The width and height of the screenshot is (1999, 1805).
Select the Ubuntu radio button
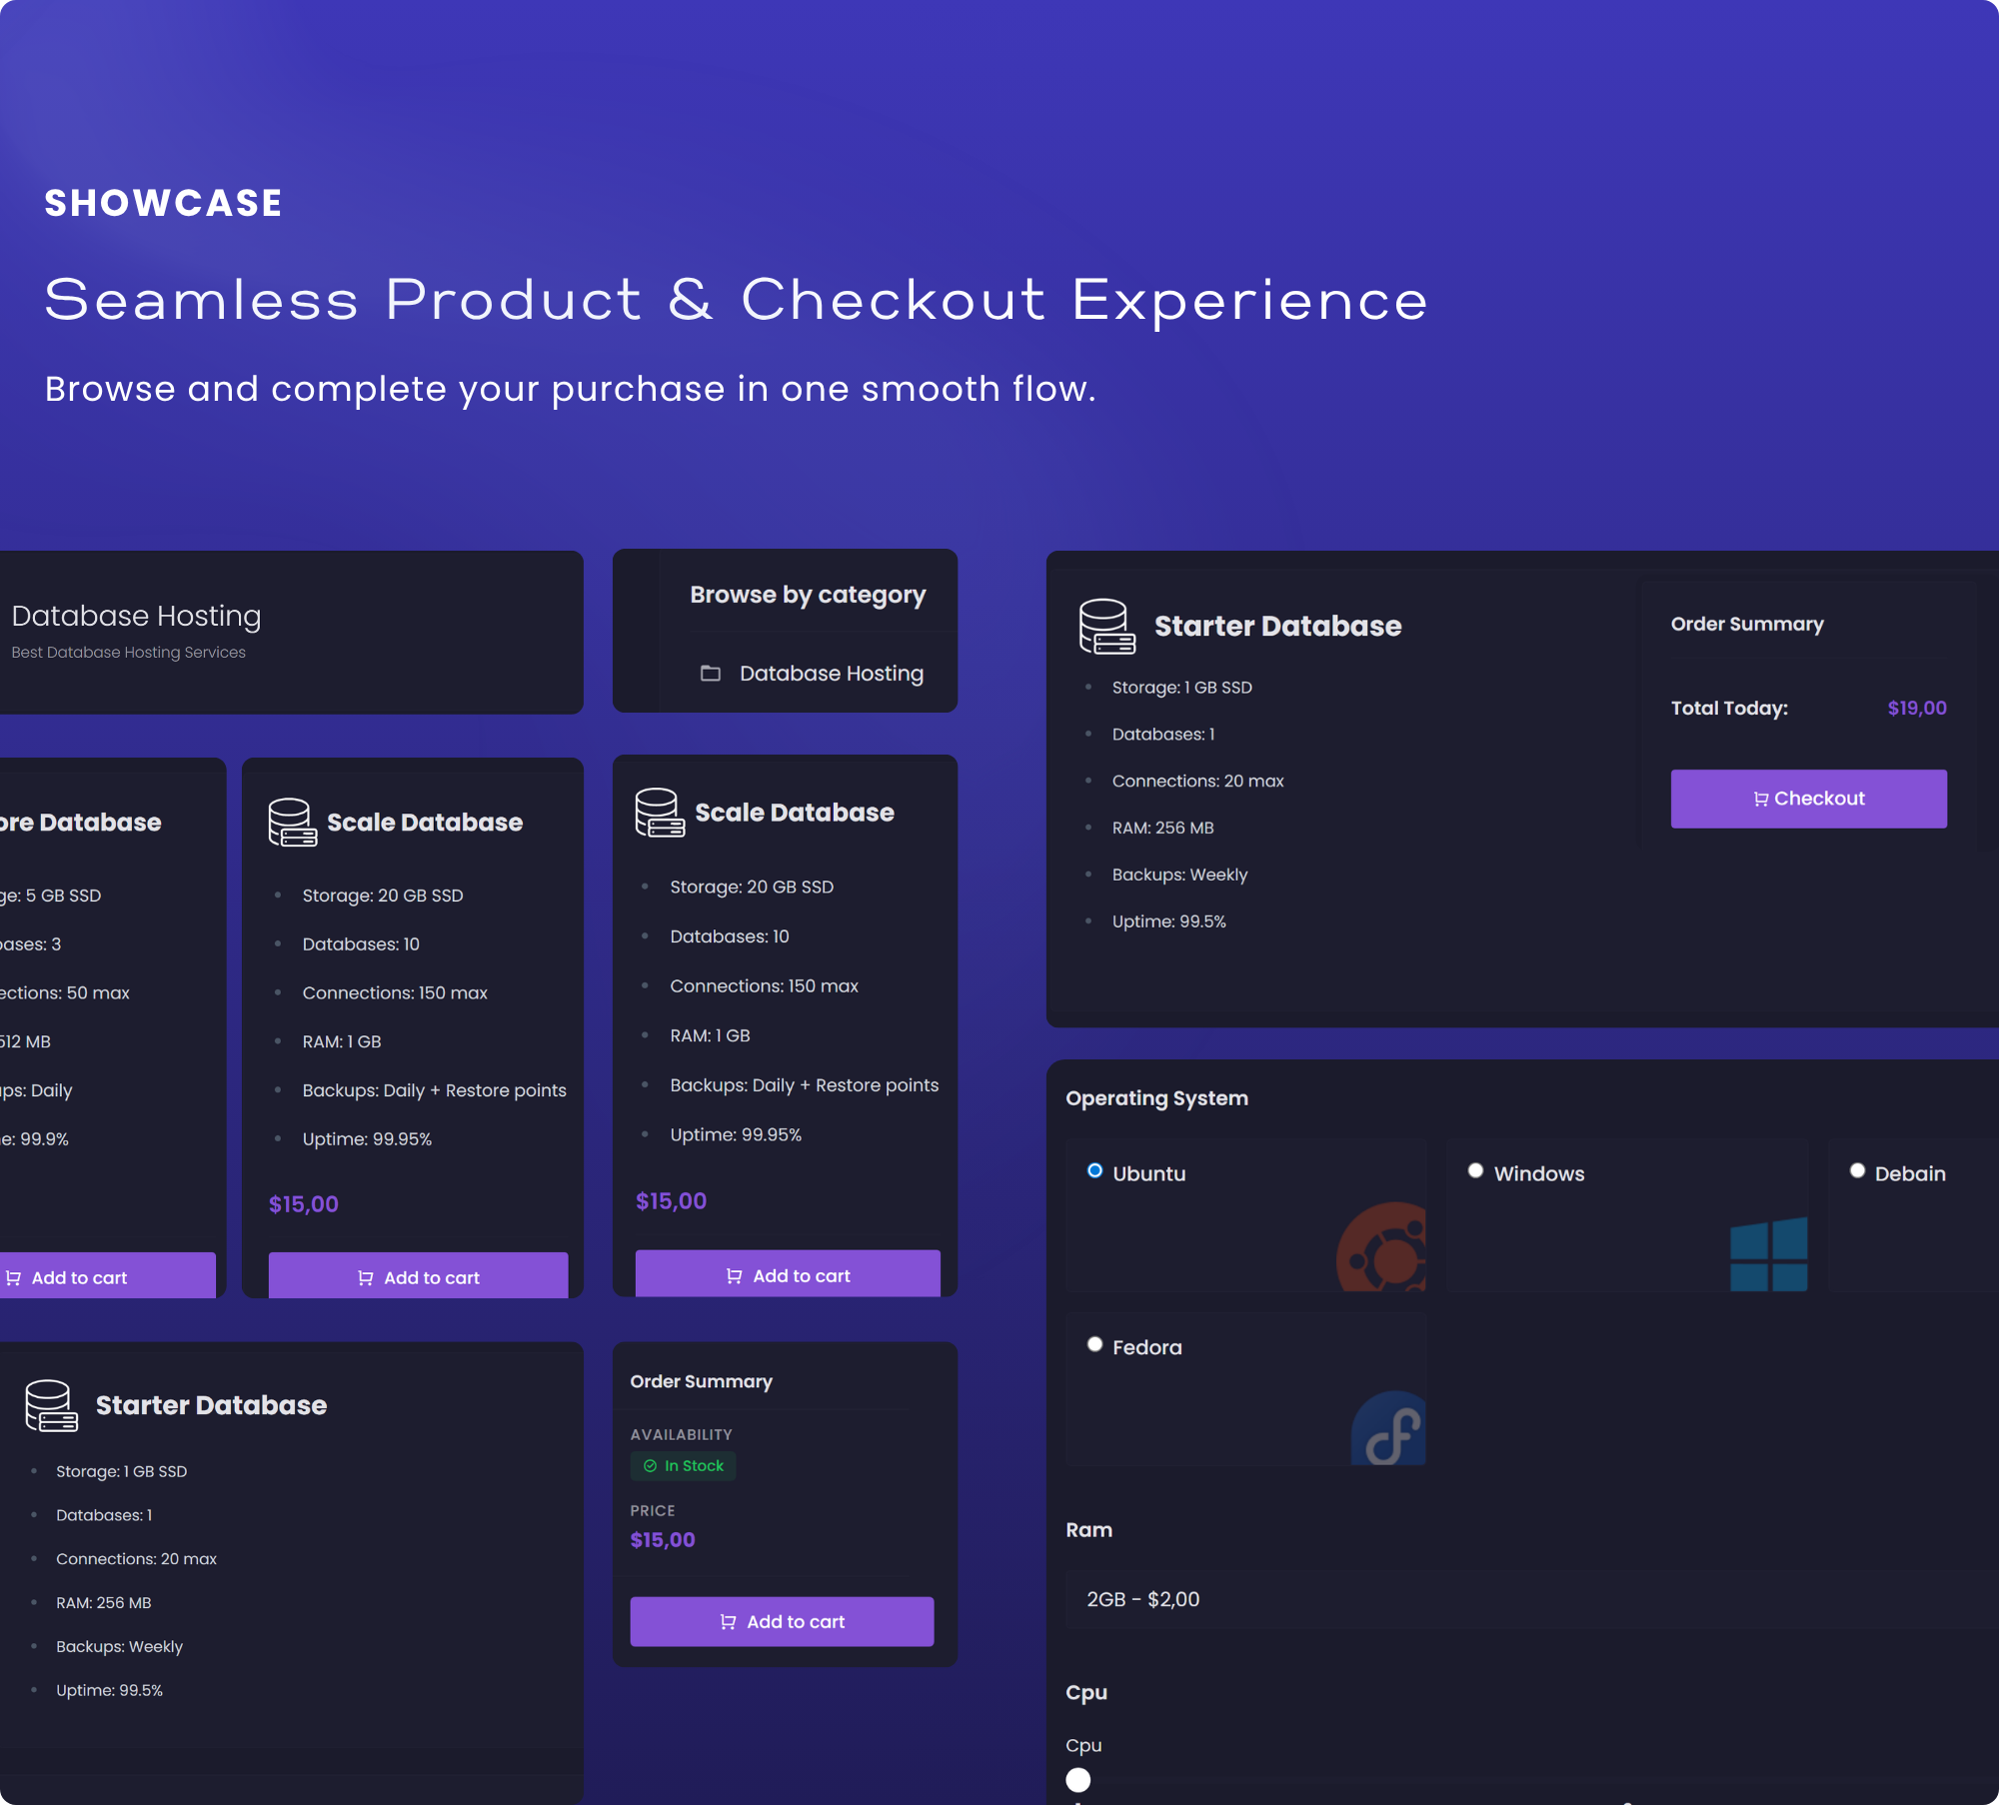(1095, 1171)
